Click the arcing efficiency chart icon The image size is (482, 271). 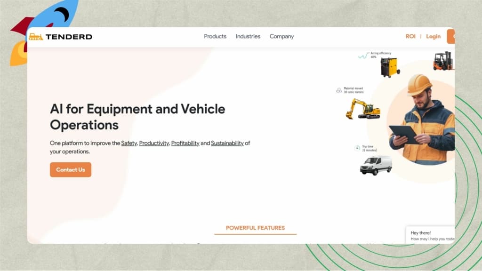click(364, 56)
